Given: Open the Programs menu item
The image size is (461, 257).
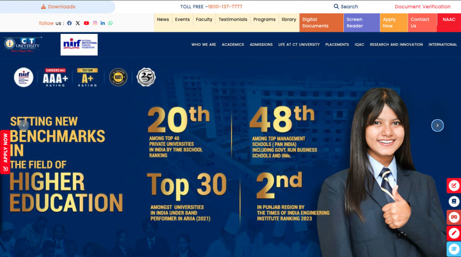Looking at the screenshot, I should (x=264, y=20).
